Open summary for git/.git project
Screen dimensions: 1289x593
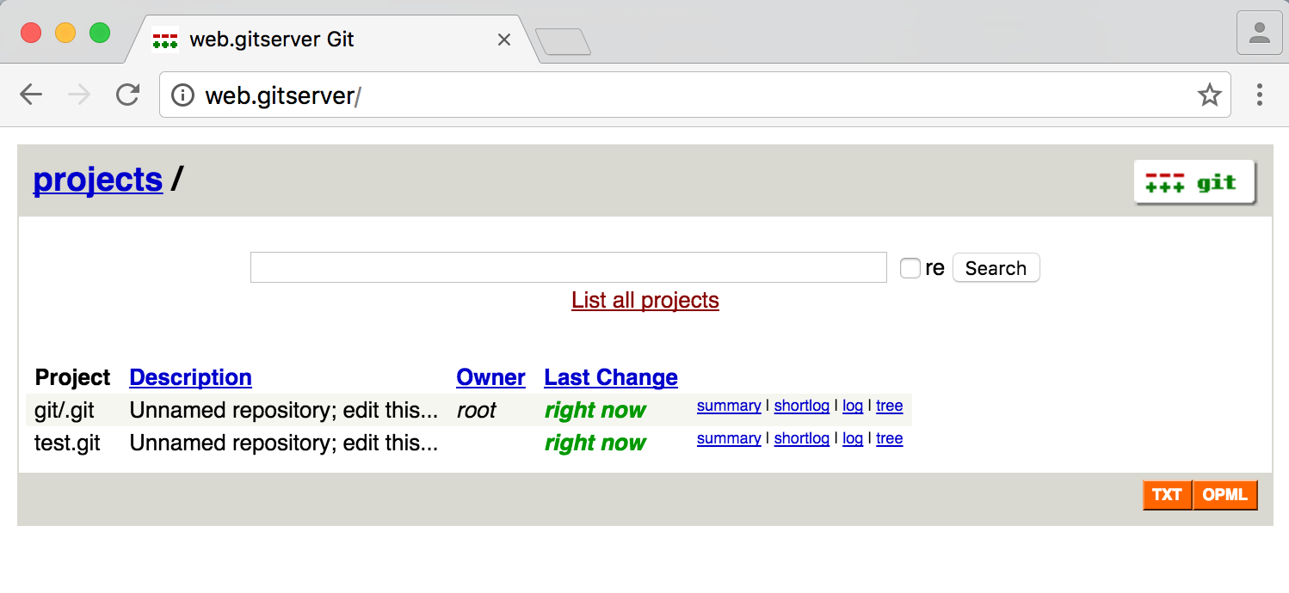(728, 406)
